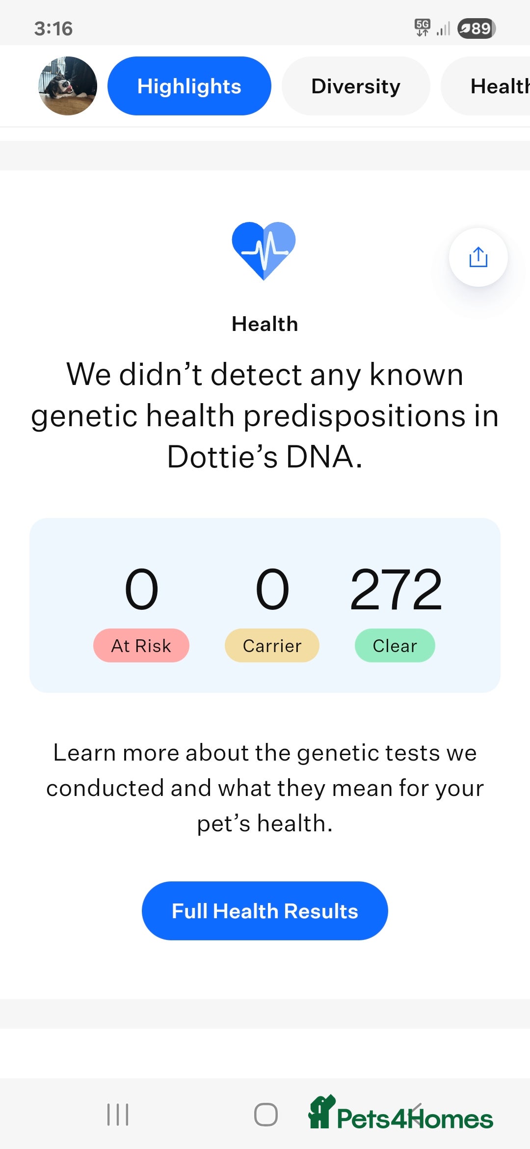530x1149 pixels.
Task: Tap the Health section heading
Action: (265, 324)
